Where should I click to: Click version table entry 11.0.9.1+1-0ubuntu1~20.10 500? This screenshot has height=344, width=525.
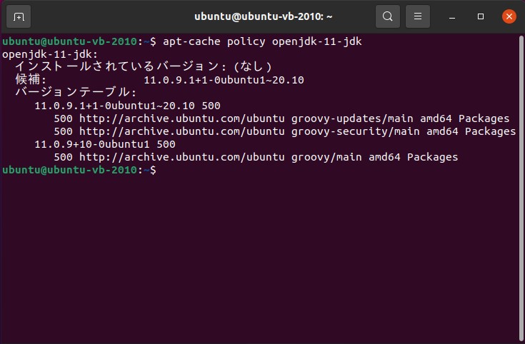point(127,106)
